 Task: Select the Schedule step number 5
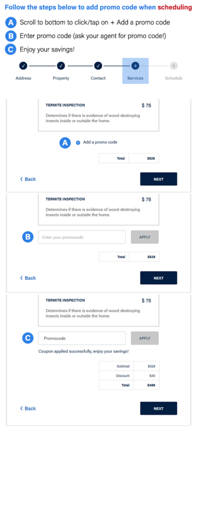174,66
